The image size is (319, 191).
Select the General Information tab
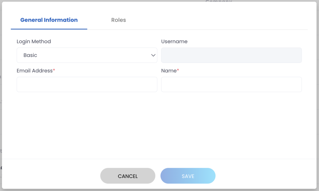pyautogui.click(x=49, y=20)
